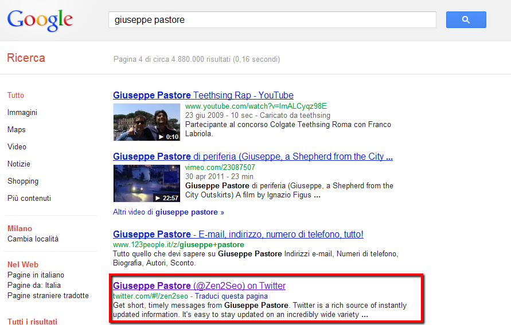Select the Immagini search category
The height and width of the screenshot is (325, 511).
pos(22,113)
